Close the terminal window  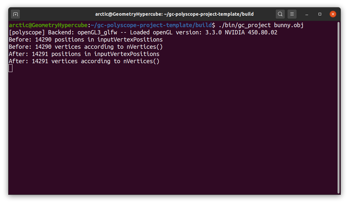point(333,14)
